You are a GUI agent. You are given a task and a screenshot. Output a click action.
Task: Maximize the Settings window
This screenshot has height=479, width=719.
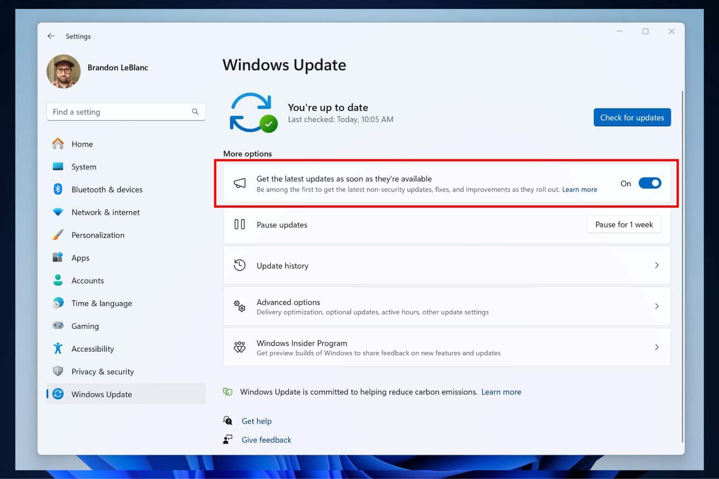[646, 31]
